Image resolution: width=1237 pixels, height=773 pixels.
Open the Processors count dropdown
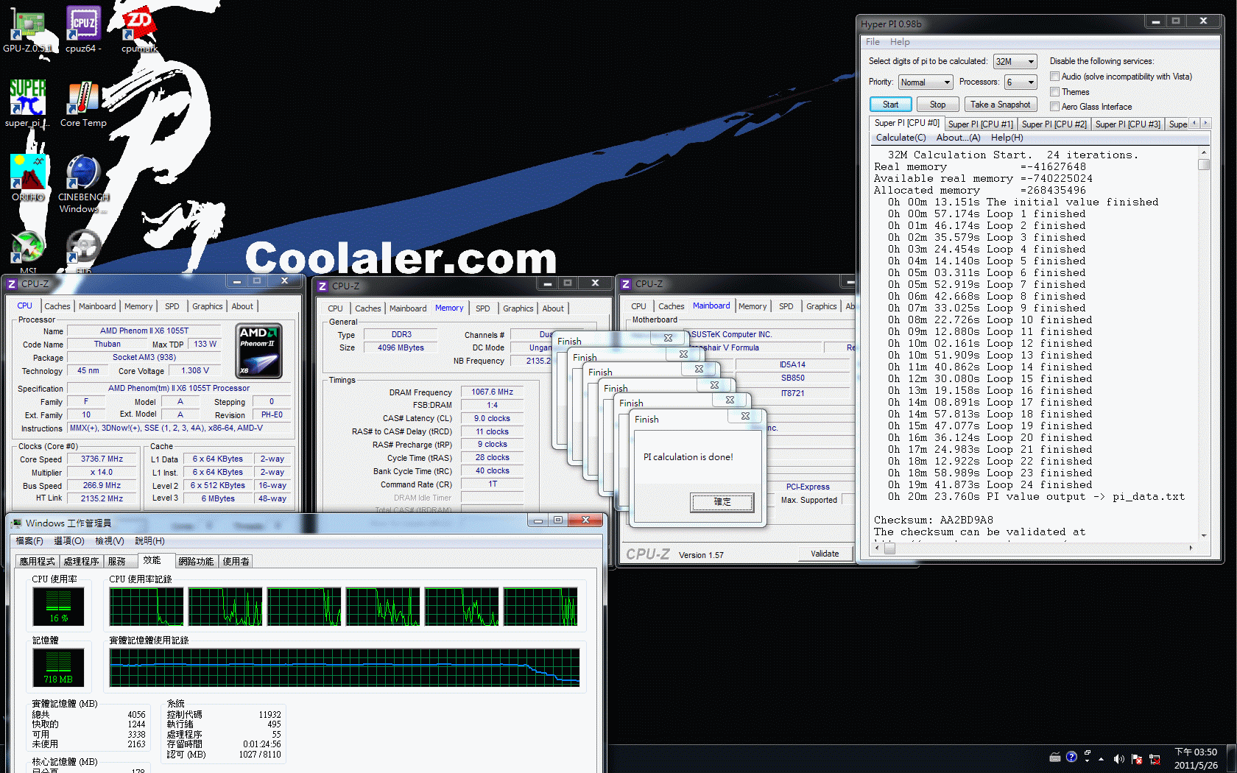click(x=1021, y=82)
